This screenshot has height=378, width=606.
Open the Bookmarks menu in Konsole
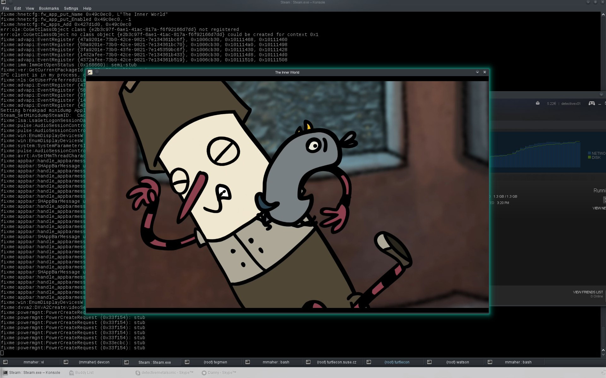tap(49, 9)
